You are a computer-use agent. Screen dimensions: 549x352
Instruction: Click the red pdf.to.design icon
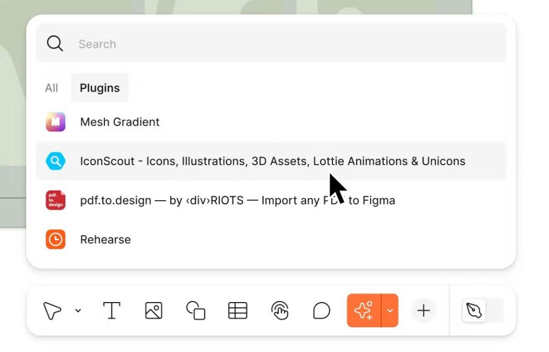(56, 201)
